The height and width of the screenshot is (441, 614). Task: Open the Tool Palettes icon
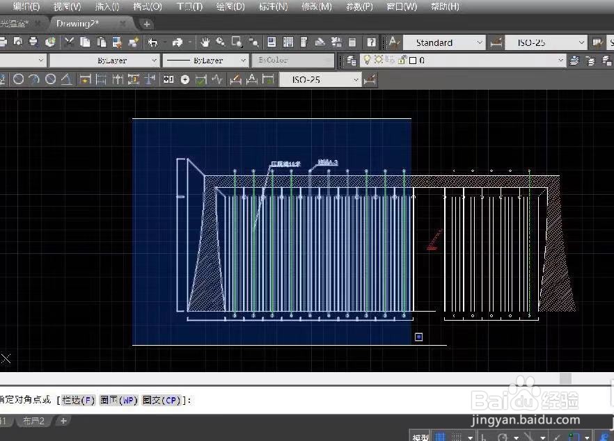point(304,42)
